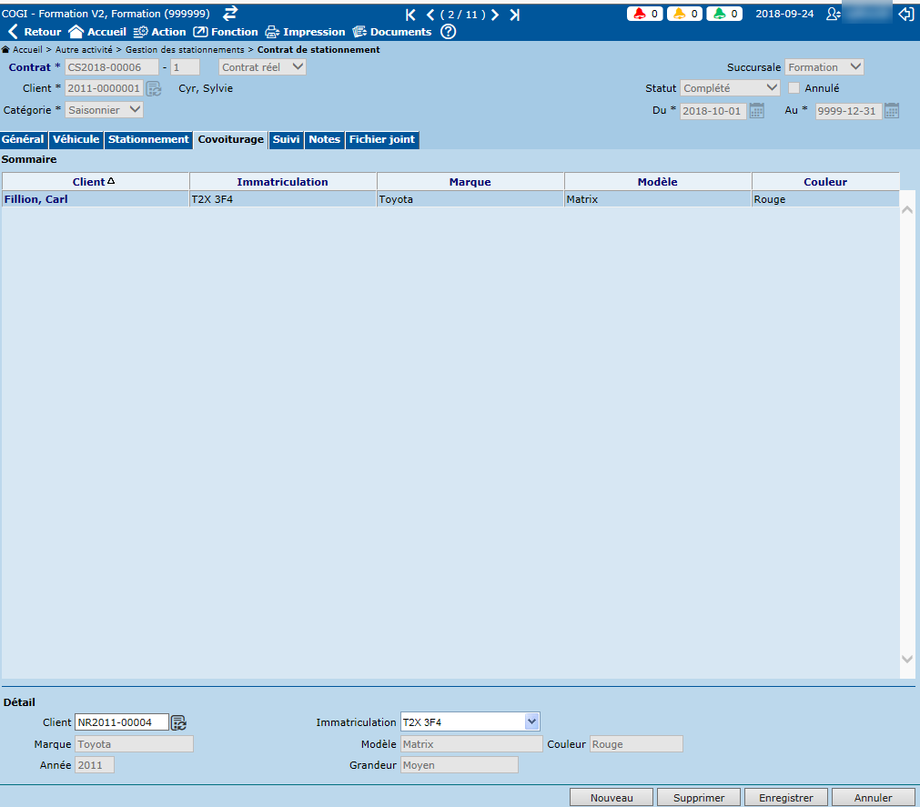Click the Client field in Détail
The width and height of the screenshot is (920, 807).
pyautogui.click(x=121, y=722)
